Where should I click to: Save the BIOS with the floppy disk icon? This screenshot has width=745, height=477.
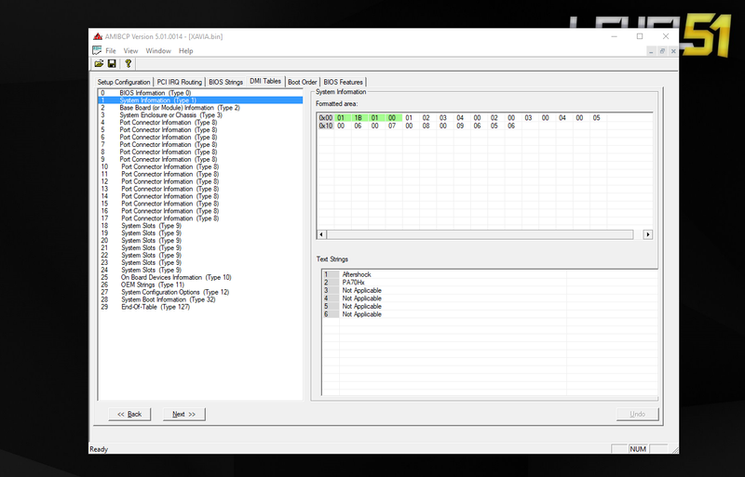coord(112,63)
